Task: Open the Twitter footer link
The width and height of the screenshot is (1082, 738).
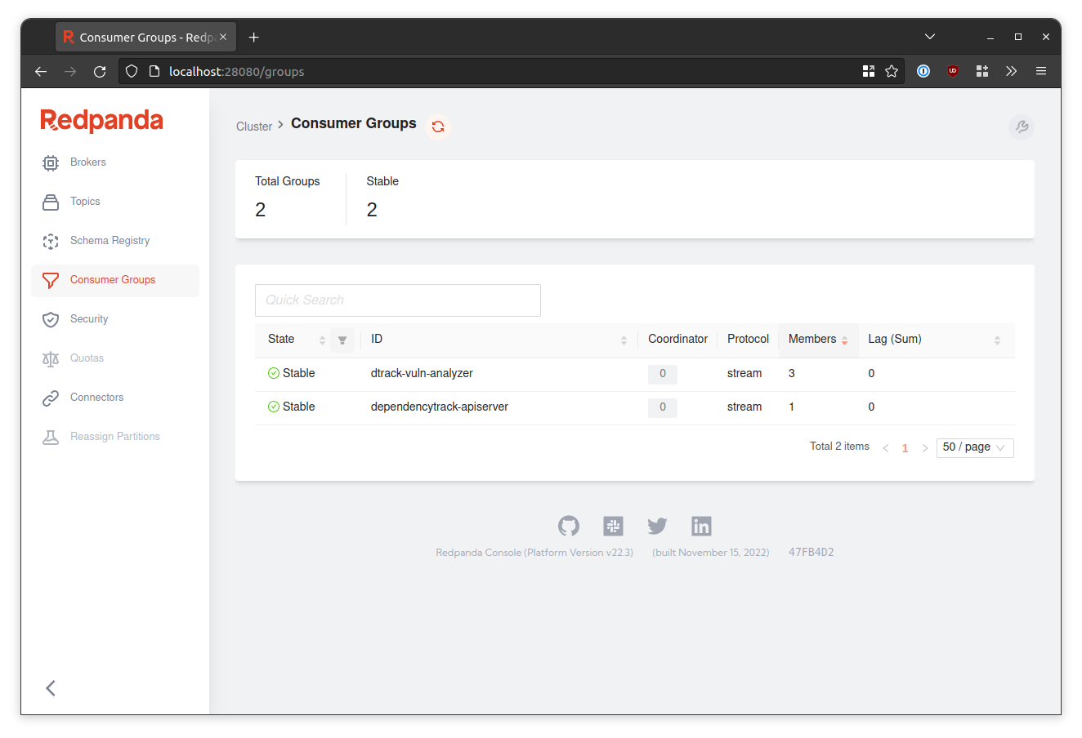Action: (x=657, y=526)
